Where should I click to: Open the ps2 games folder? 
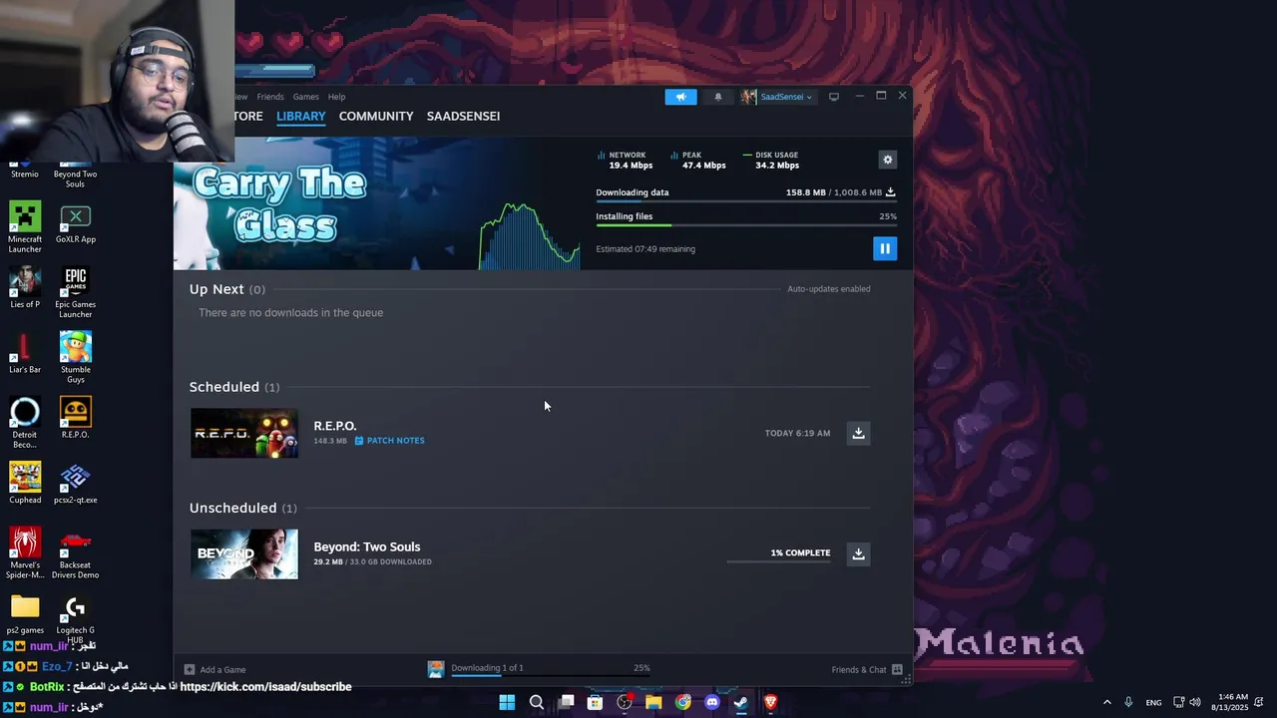click(25, 614)
